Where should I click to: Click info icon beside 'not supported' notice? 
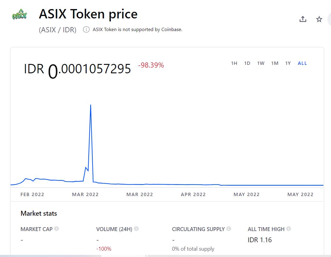point(86,30)
